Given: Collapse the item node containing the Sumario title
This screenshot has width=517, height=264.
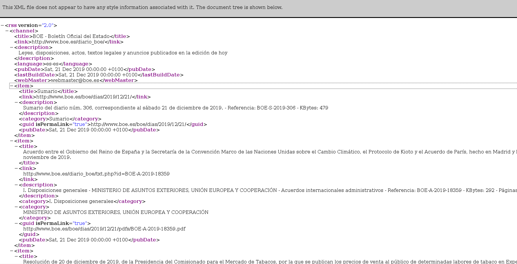Looking at the screenshot, I should 12,86.
